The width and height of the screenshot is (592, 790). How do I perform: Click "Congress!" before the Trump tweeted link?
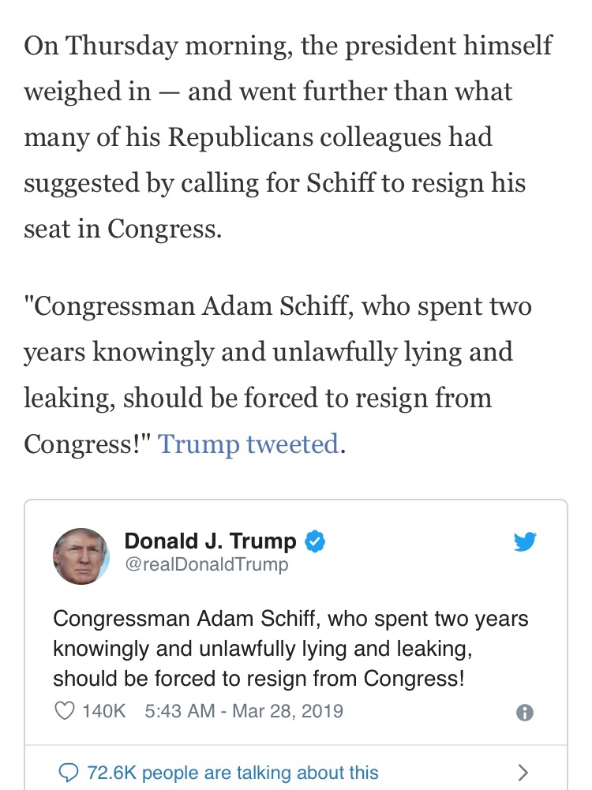click(87, 444)
